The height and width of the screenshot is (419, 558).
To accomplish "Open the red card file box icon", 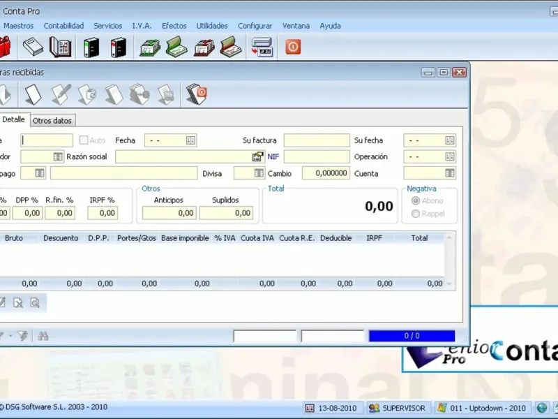I will tap(204, 47).
